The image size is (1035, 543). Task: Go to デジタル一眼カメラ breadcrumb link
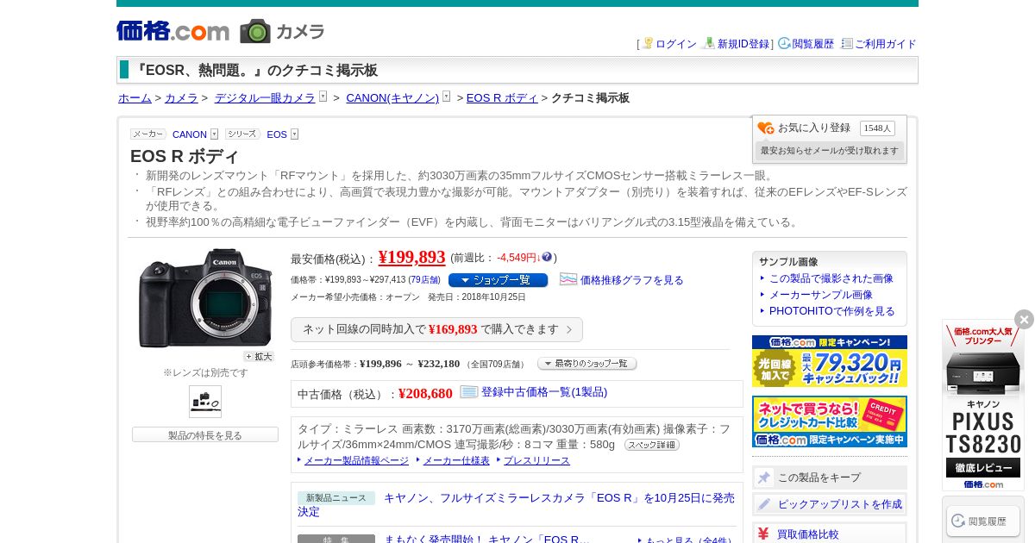[x=265, y=98]
